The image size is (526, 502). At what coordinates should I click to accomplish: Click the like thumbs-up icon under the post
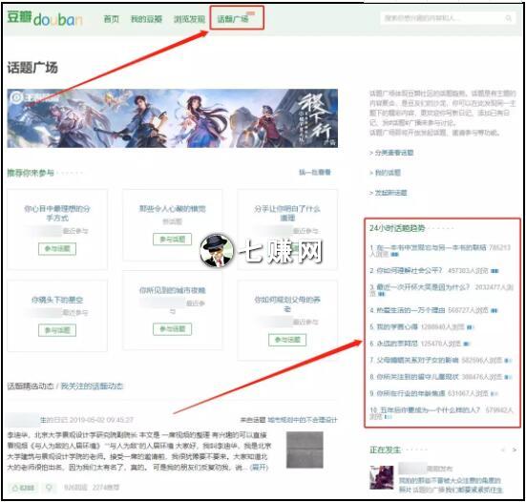click(15, 488)
